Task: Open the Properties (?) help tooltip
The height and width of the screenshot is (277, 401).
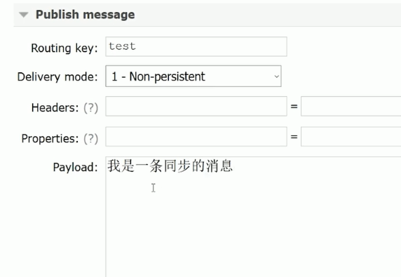Action: point(91,139)
